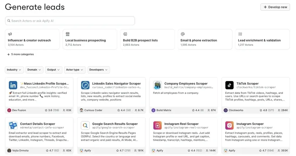The width and height of the screenshot is (296, 156).
Task: Click the star rating icon on TikTok Scraper
Action: pos(261,110)
